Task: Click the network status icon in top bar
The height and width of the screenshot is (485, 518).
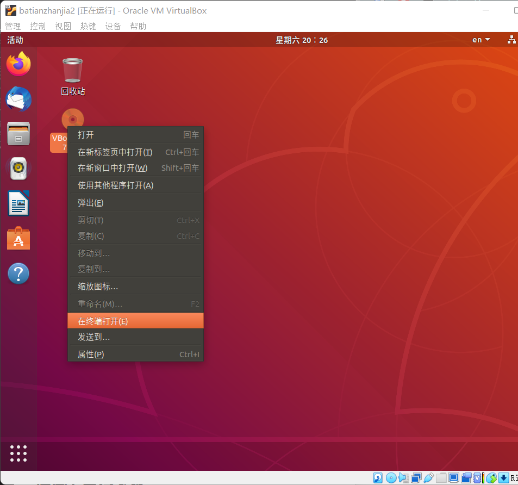Action: point(511,40)
